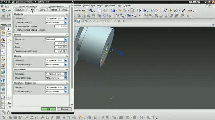The width and height of the screenshot is (215, 120).
Task: Open the Окно menu
Action: point(119,6)
